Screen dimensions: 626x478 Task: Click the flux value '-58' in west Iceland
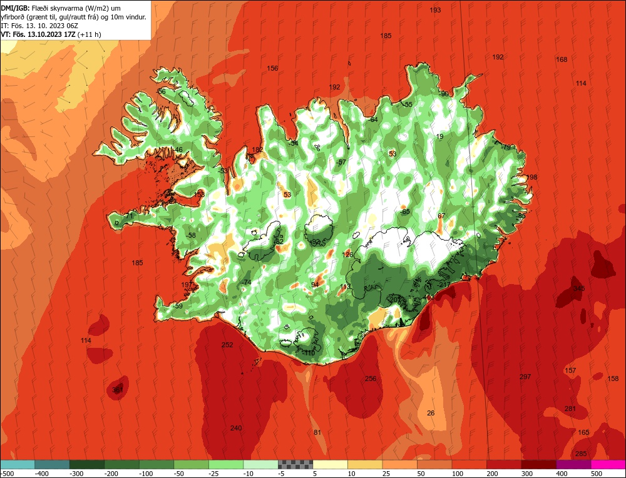tap(191, 235)
